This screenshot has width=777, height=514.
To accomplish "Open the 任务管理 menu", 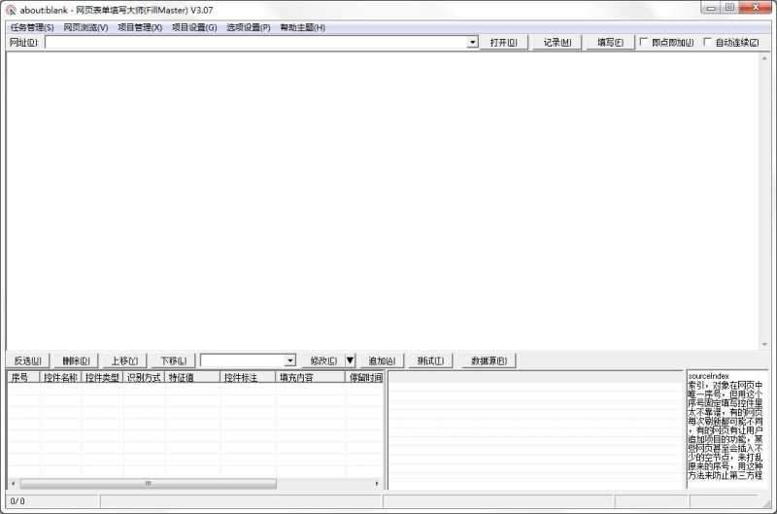I will (x=32, y=27).
